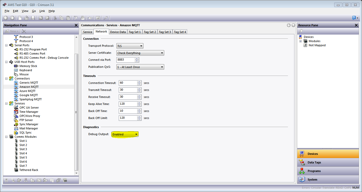Switch to the Tag Set 4 tab
Viewport: 362px width, 192px height.
pos(180,32)
